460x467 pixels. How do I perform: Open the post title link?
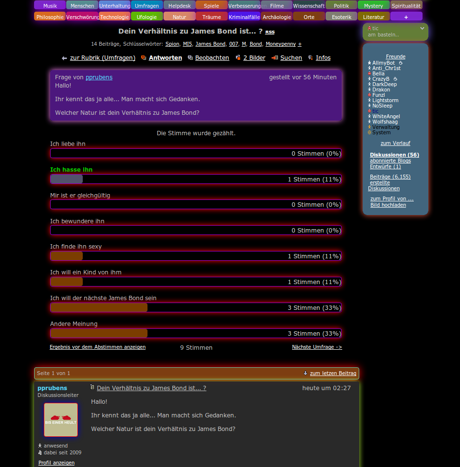[x=151, y=388]
